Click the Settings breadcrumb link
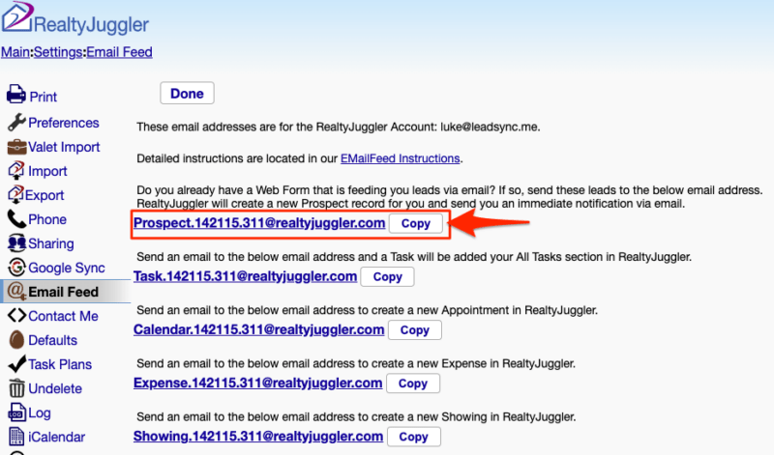 [x=58, y=52]
